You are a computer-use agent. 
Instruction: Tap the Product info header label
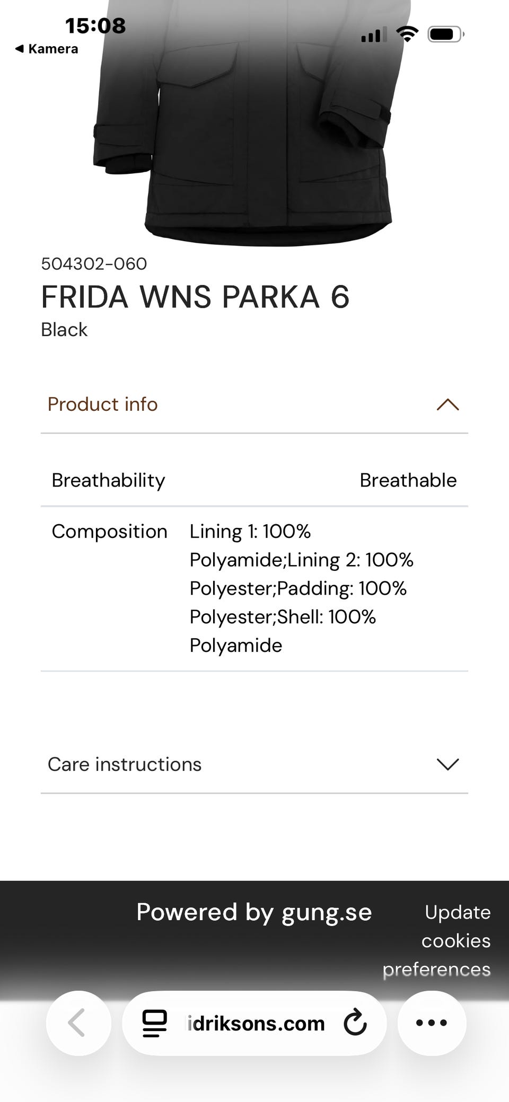pyautogui.click(x=103, y=404)
